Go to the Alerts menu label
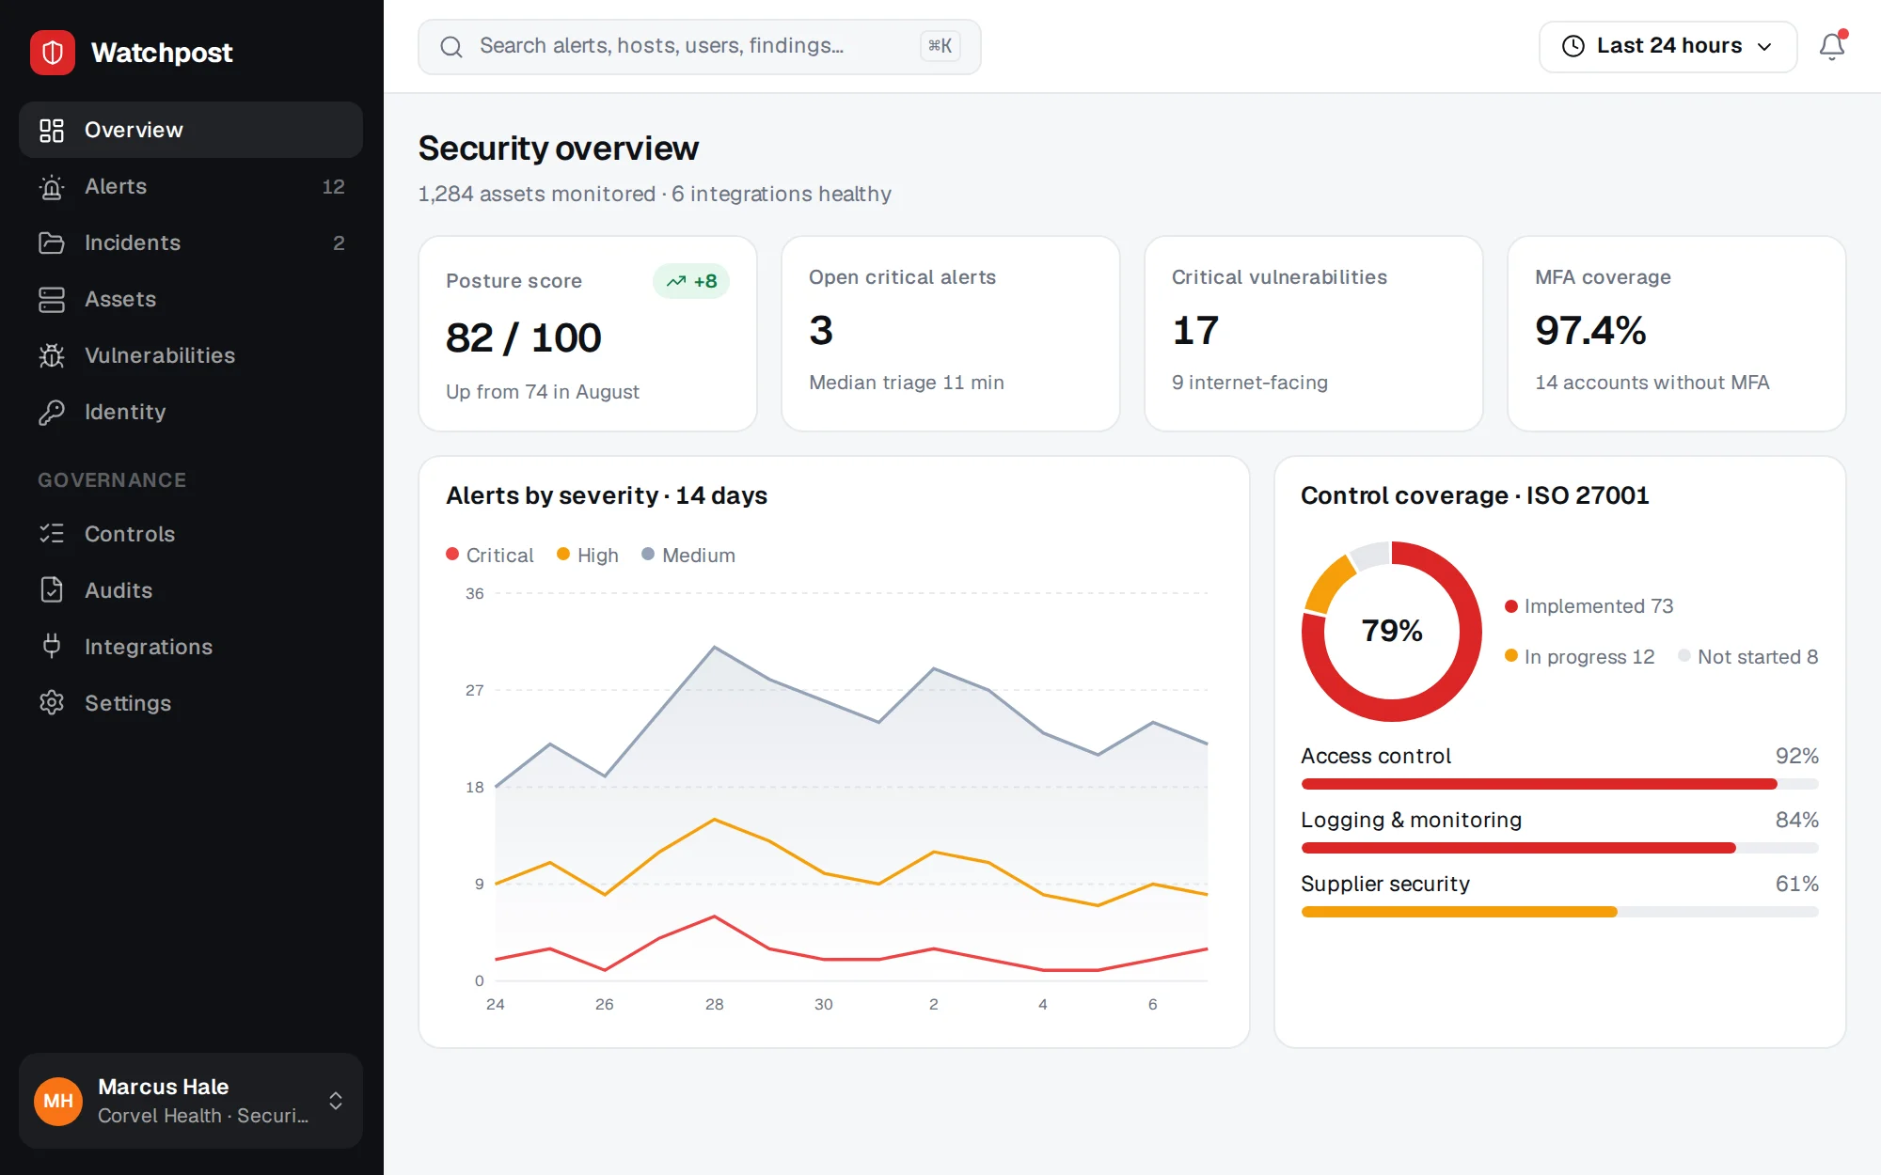The height and width of the screenshot is (1175, 1881). (x=116, y=186)
